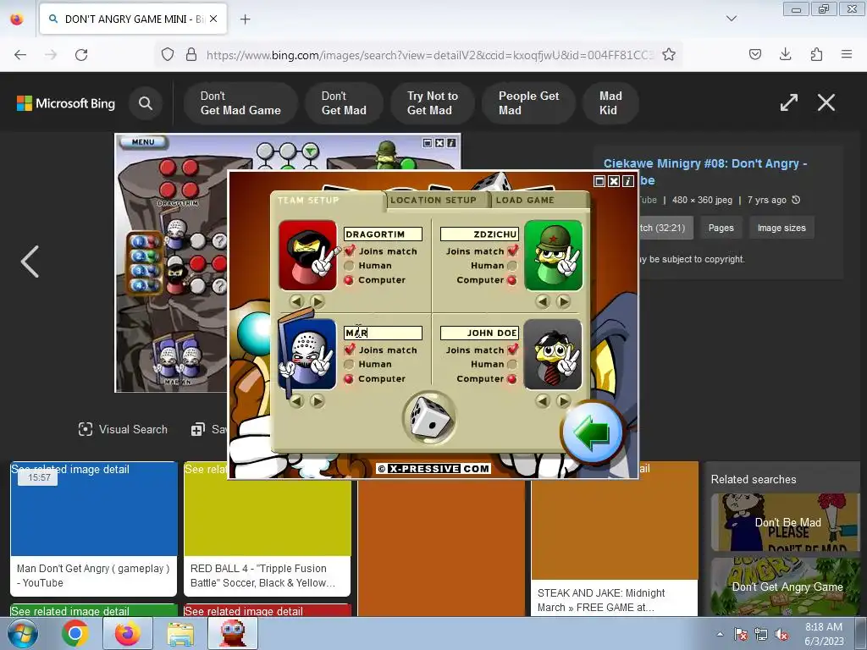Set MAR player to Human
Image resolution: width=867 pixels, height=650 pixels.
[349, 364]
